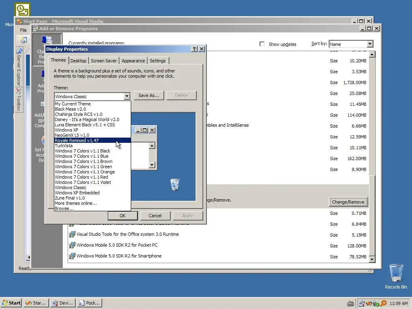This screenshot has width=412, height=309.
Task: Click preview window scroll up arrow
Action: pyautogui.click(x=152, y=145)
